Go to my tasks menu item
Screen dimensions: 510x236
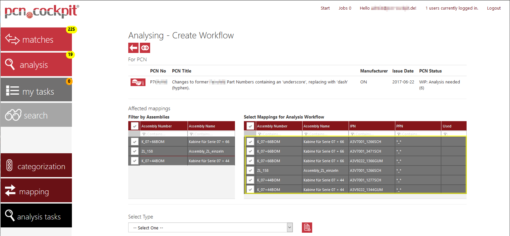36,91
